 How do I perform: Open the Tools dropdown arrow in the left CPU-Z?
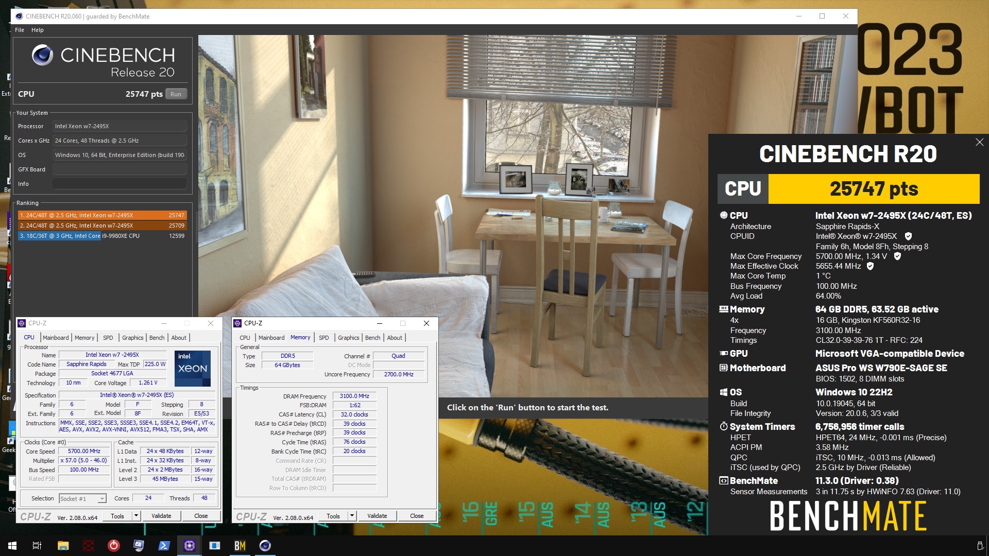[x=136, y=516]
